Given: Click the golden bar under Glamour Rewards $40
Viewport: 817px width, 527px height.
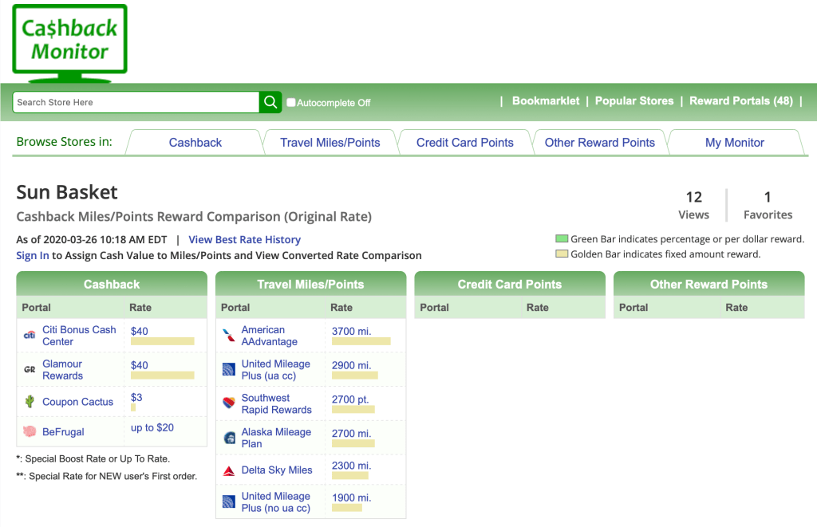Looking at the screenshot, I should tap(162, 376).
